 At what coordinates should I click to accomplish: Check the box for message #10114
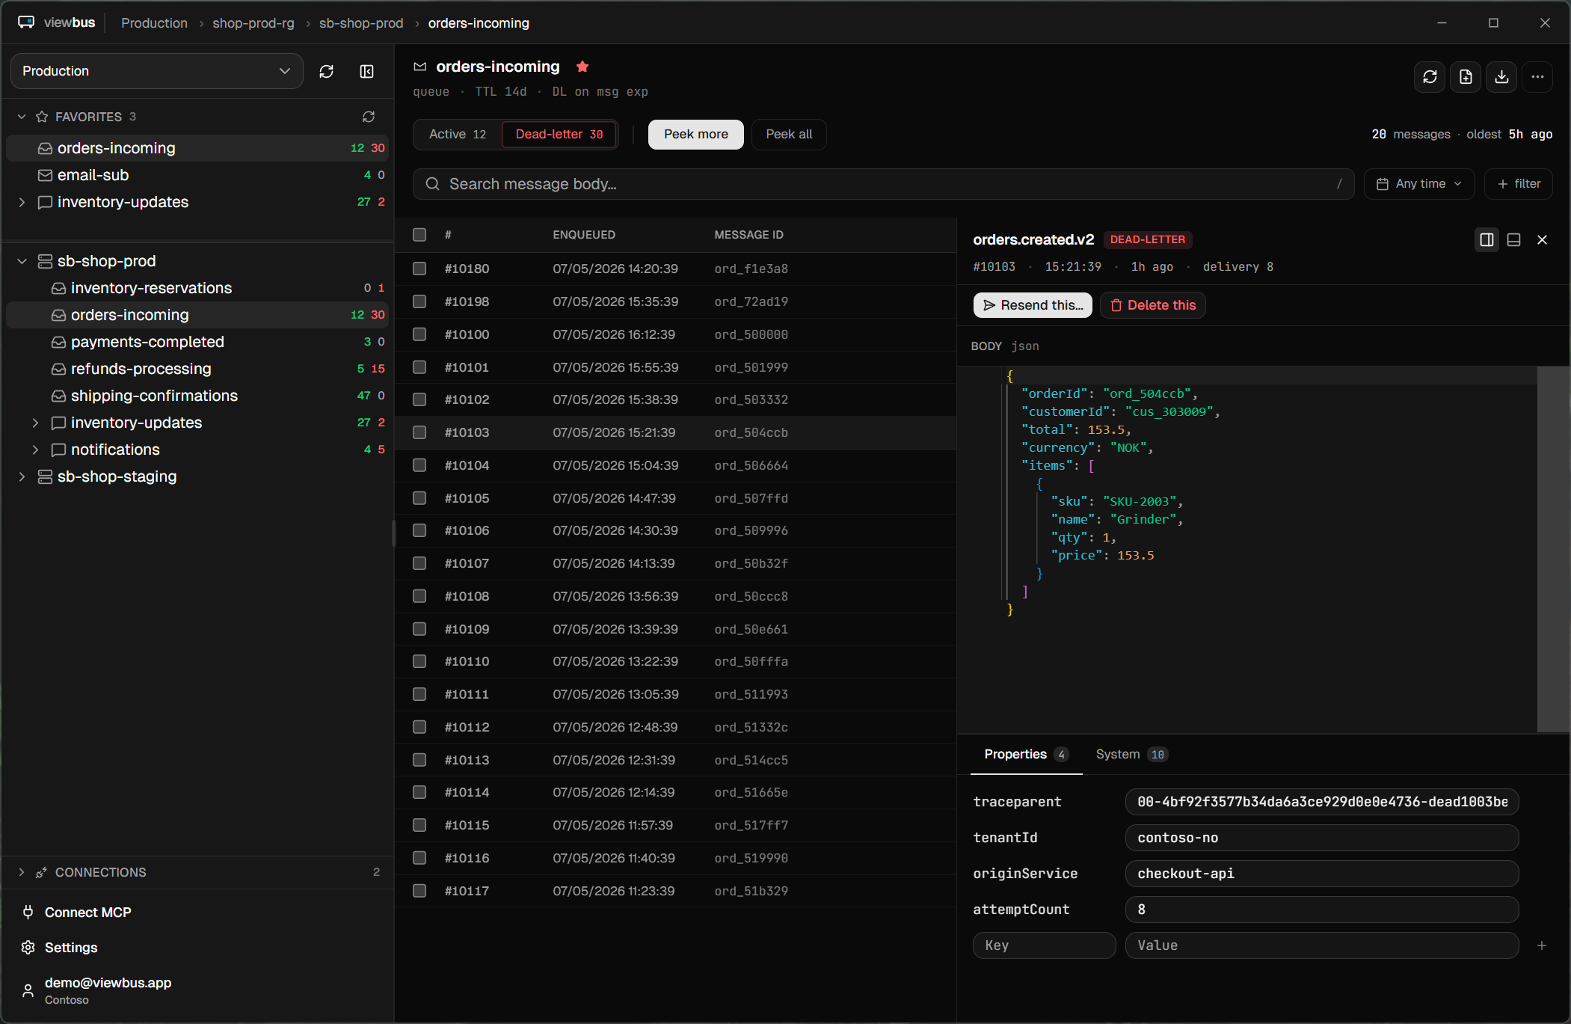click(419, 792)
